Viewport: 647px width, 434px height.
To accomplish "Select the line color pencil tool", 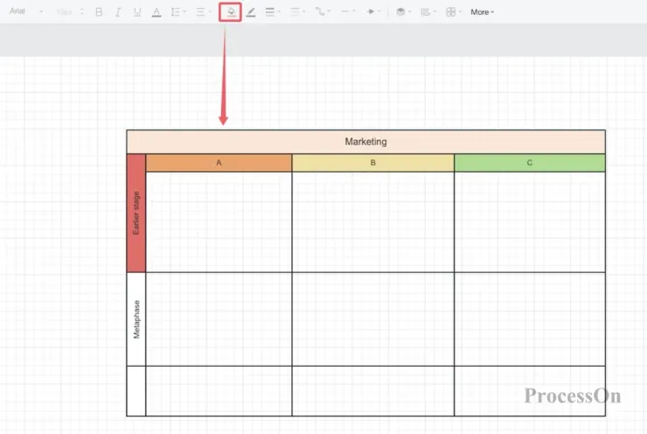I will [250, 12].
